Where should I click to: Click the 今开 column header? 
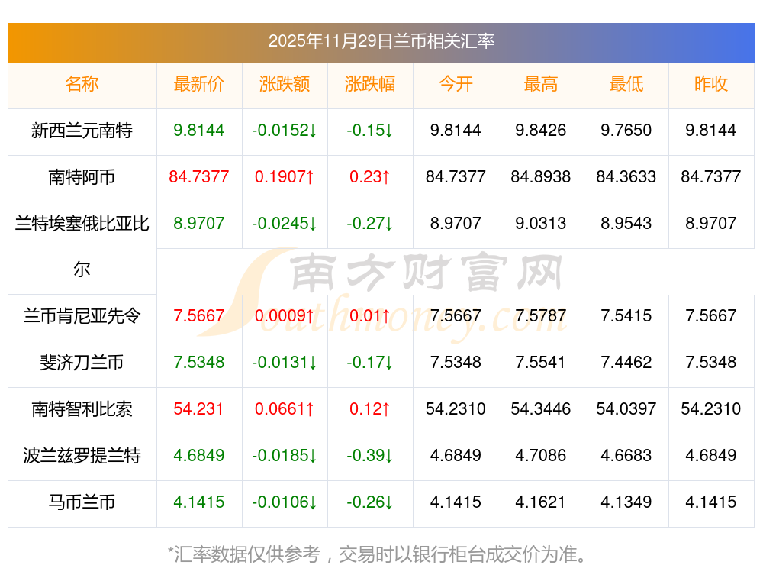click(x=456, y=84)
